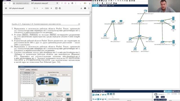Image resolution: width=180 pixels, height=101 pixels.
Task: Select msk-pavlovskaya switch on canvas
Action: pyautogui.click(x=113, y=21)
